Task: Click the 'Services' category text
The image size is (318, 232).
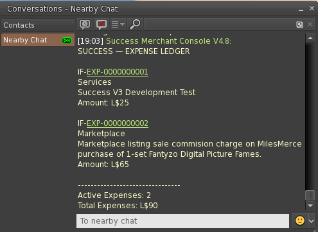Action: pos(94,82)
